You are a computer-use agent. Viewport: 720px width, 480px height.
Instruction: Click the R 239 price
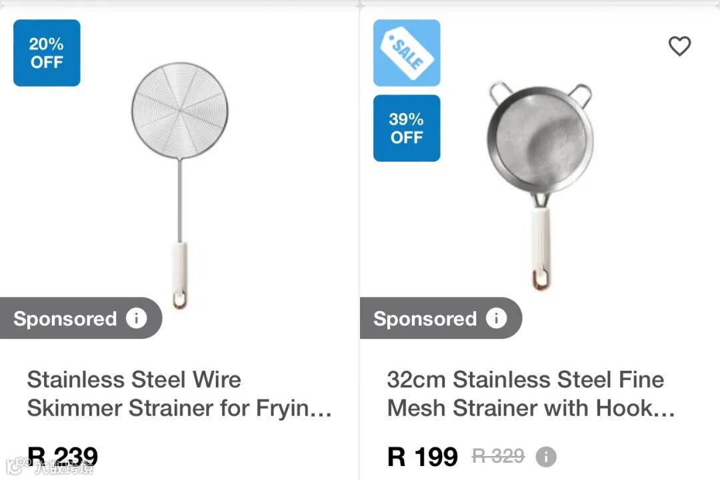coord(63,457)
